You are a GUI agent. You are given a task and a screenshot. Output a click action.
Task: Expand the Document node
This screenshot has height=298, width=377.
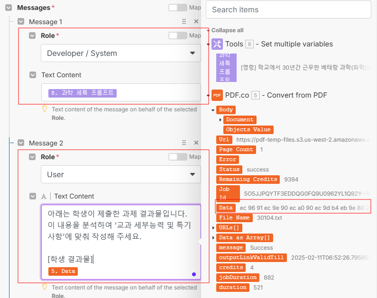pyautogui.click(x=220, y=119)
